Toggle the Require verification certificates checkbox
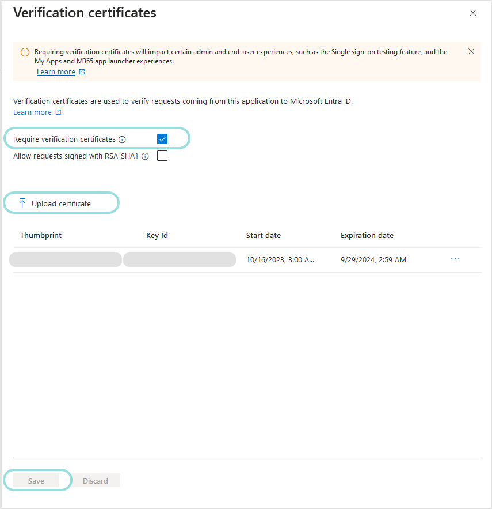This screenshot has width=492, height=509. [162, 139]
